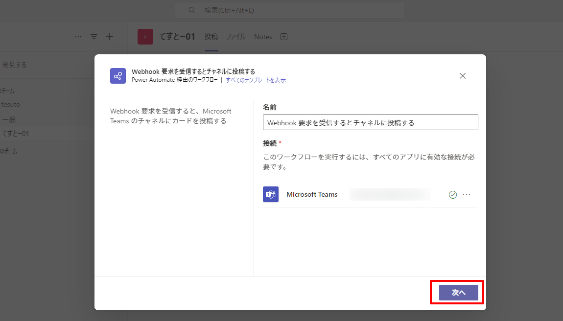Click the plus icon in the teams panel header

[110, 37]
